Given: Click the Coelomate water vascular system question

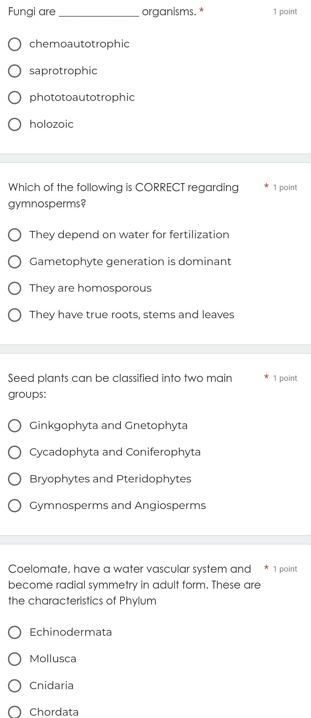Looking at the screenshot, I should click(134, 585).
